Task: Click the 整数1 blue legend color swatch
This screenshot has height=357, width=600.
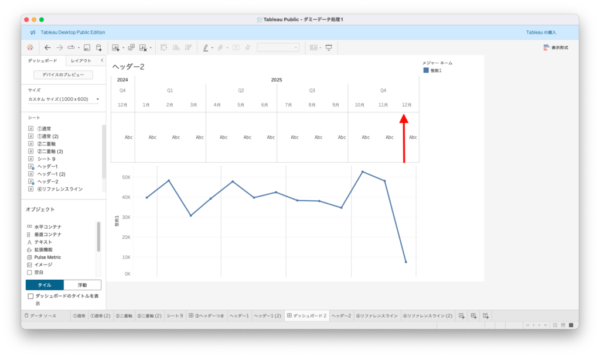Action: tap(426, 70)
